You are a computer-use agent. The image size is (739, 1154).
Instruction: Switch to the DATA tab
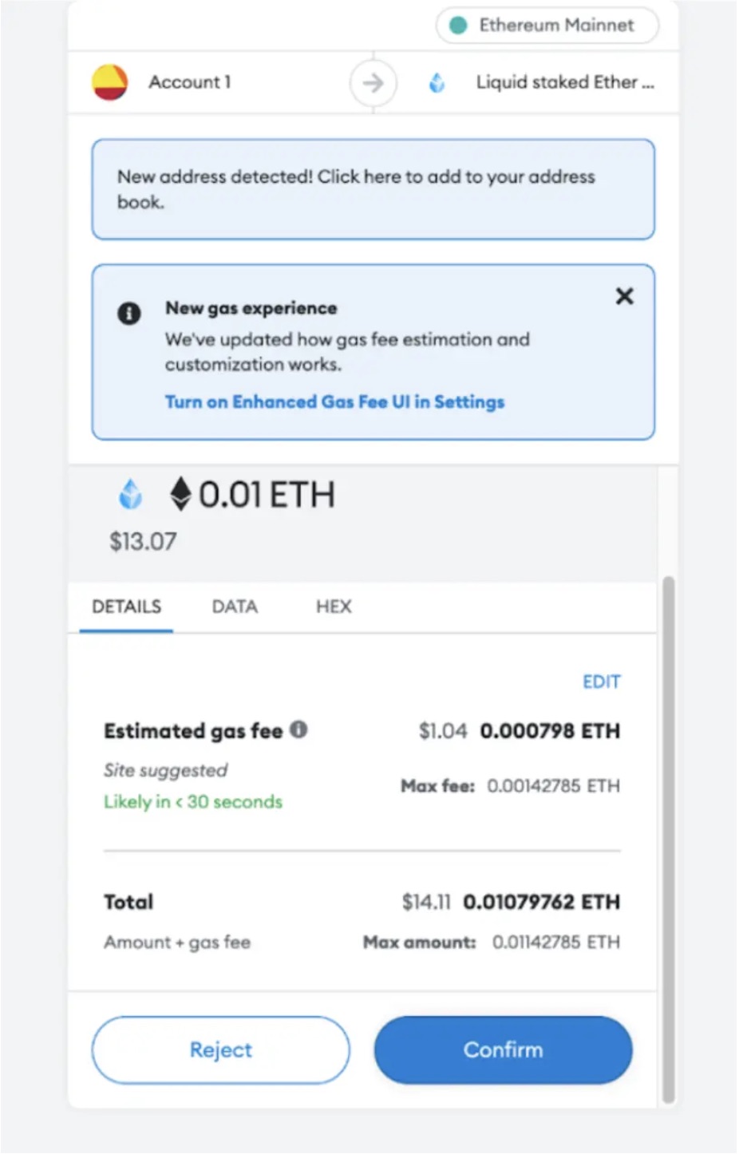click(x=234, y=607)
